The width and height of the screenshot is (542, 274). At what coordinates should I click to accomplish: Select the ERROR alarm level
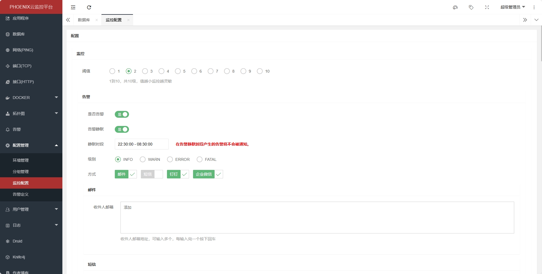coord(178,159)
